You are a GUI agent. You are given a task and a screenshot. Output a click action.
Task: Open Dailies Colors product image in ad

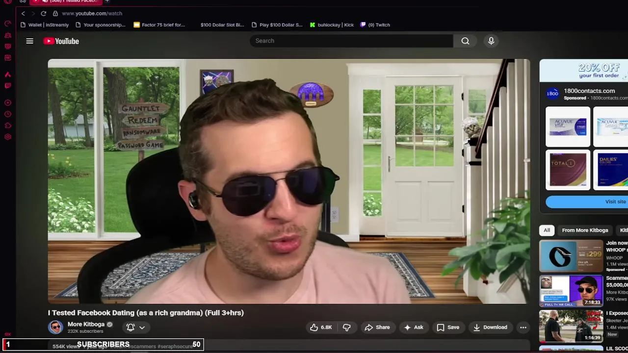click(611, 170)
